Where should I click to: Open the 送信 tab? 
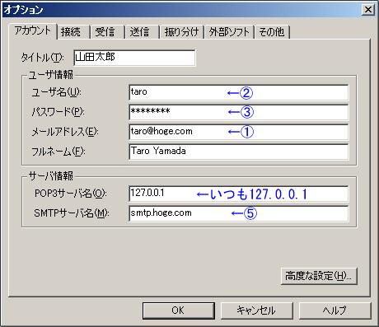[142, 32]
